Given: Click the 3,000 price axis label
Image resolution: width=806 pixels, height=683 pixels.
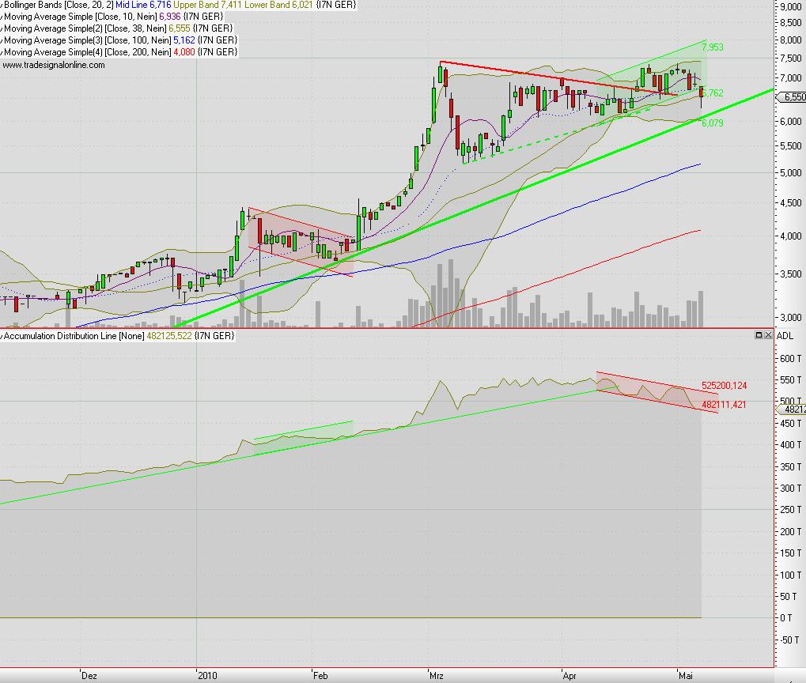Looking at the screenshot, I should [x=791, y=318].
